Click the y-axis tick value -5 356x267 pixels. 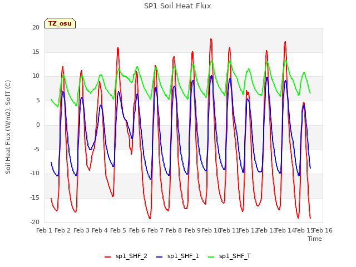coord(37,150)
